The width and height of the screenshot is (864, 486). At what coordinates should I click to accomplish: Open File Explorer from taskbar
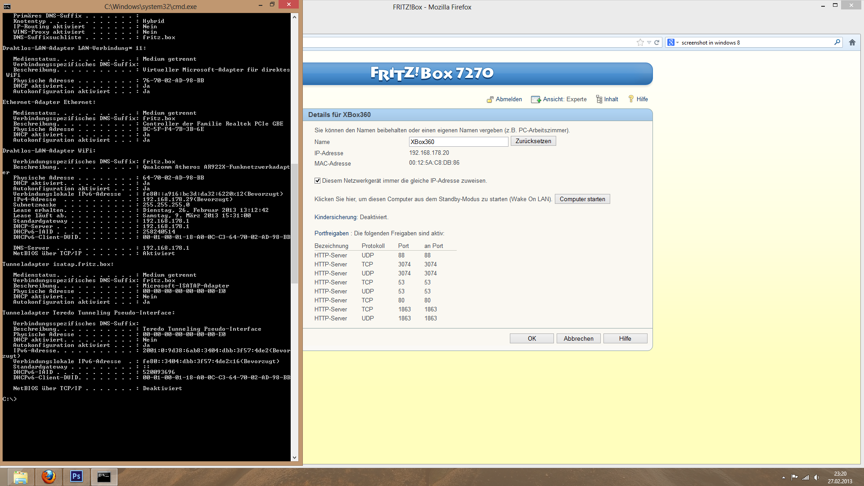tap(21, 476)
